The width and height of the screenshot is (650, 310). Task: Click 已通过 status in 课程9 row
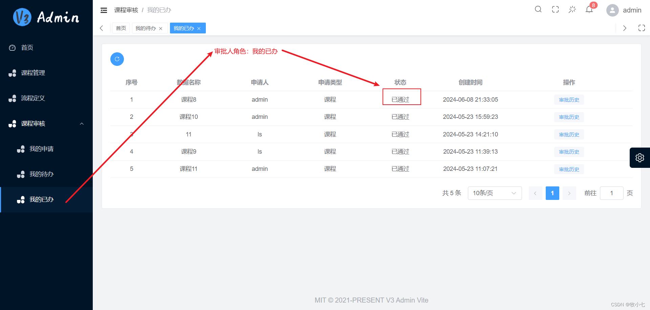[400, 152]
